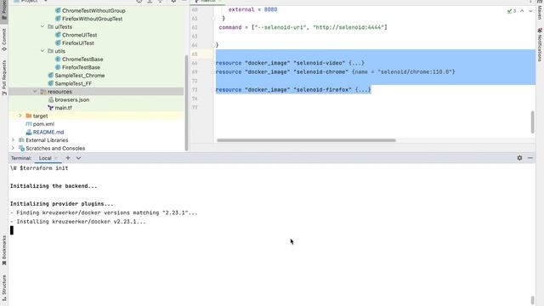This screenshot has height=306, width=544.
Task: Switch to the Local terminal tab
Action: [x=45, y=158]
